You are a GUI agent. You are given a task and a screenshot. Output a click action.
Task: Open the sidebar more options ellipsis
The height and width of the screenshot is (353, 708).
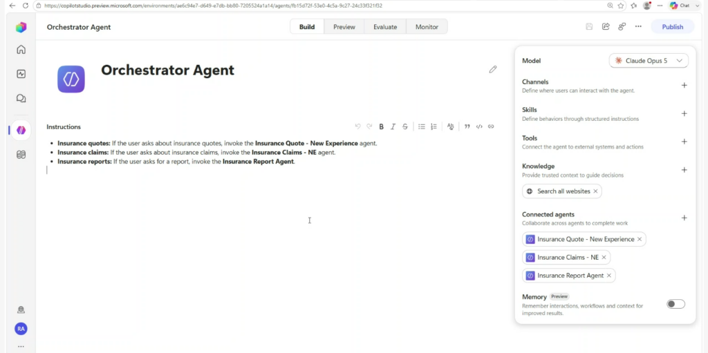21,346
